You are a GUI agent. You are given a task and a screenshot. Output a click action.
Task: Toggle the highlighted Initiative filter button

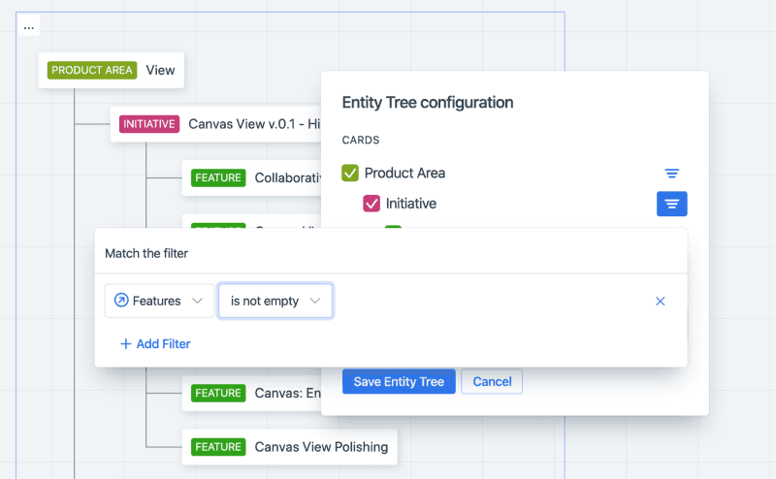(671, 204)
